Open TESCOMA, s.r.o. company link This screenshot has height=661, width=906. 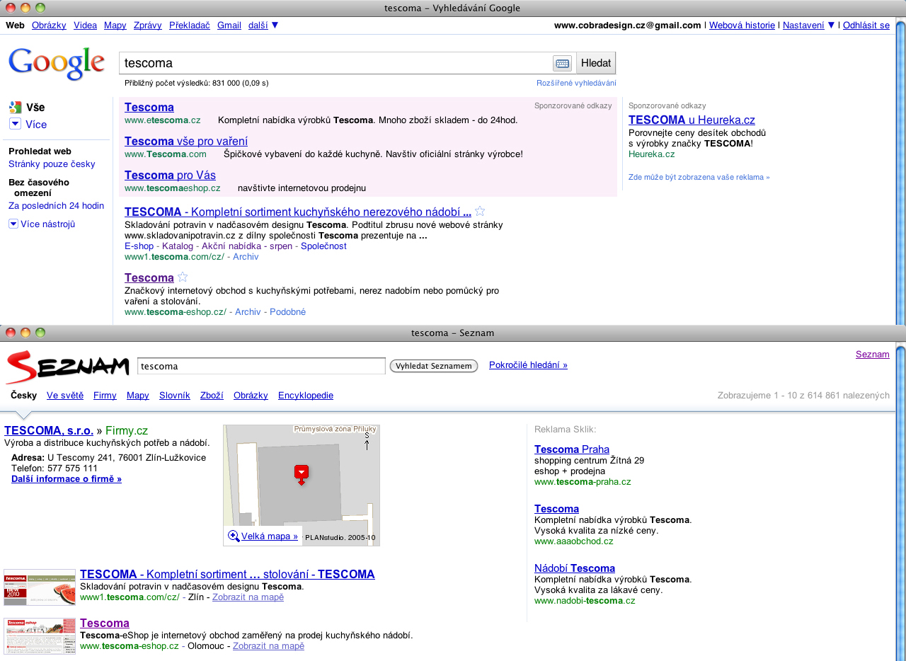coord(49,430)
